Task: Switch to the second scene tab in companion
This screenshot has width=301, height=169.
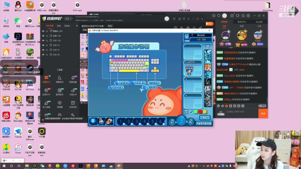Action: click(59, 26)
